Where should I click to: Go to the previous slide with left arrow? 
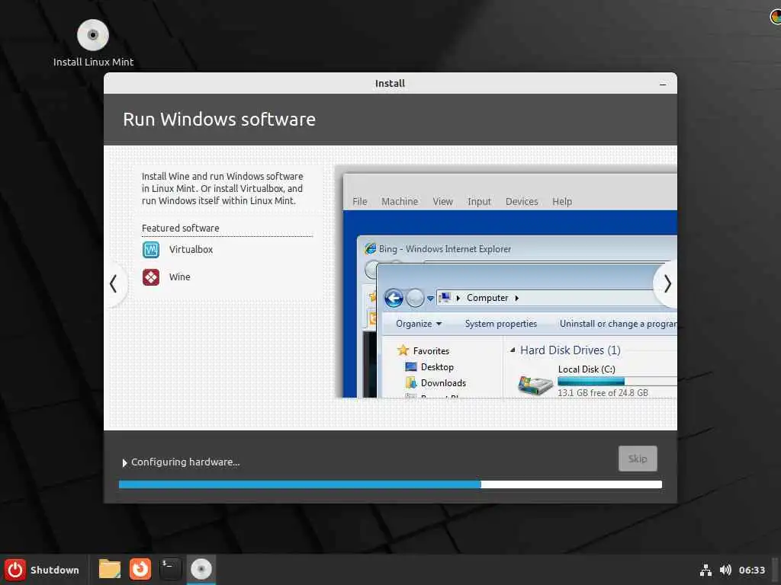pos(114,284)
